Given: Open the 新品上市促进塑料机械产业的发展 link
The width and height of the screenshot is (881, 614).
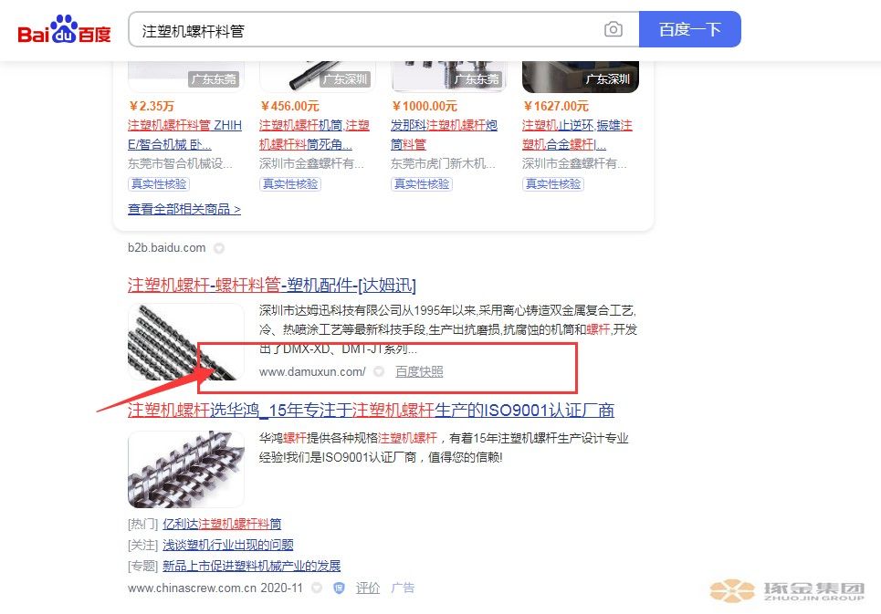Looking at the screenshot, I should click(252, 566).
